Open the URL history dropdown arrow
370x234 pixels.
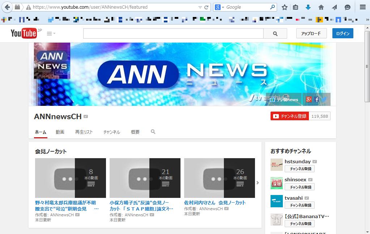200,7
